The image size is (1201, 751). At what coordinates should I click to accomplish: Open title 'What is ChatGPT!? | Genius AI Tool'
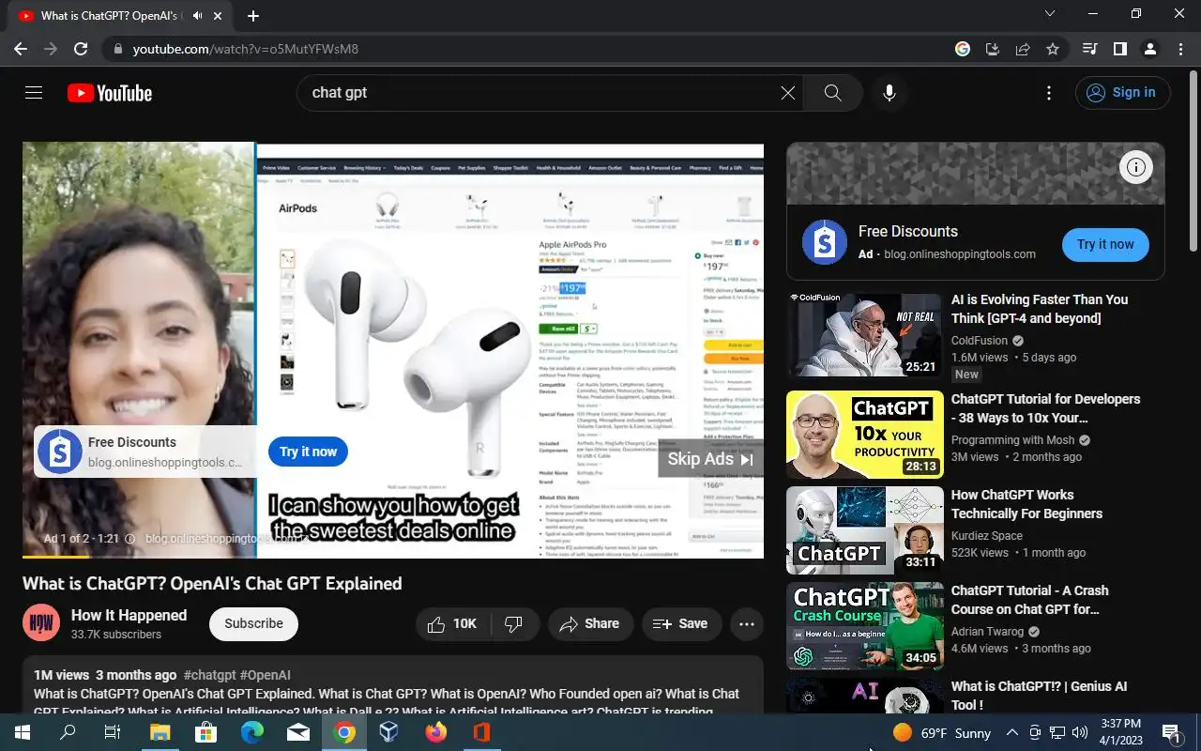[1039, 696]
